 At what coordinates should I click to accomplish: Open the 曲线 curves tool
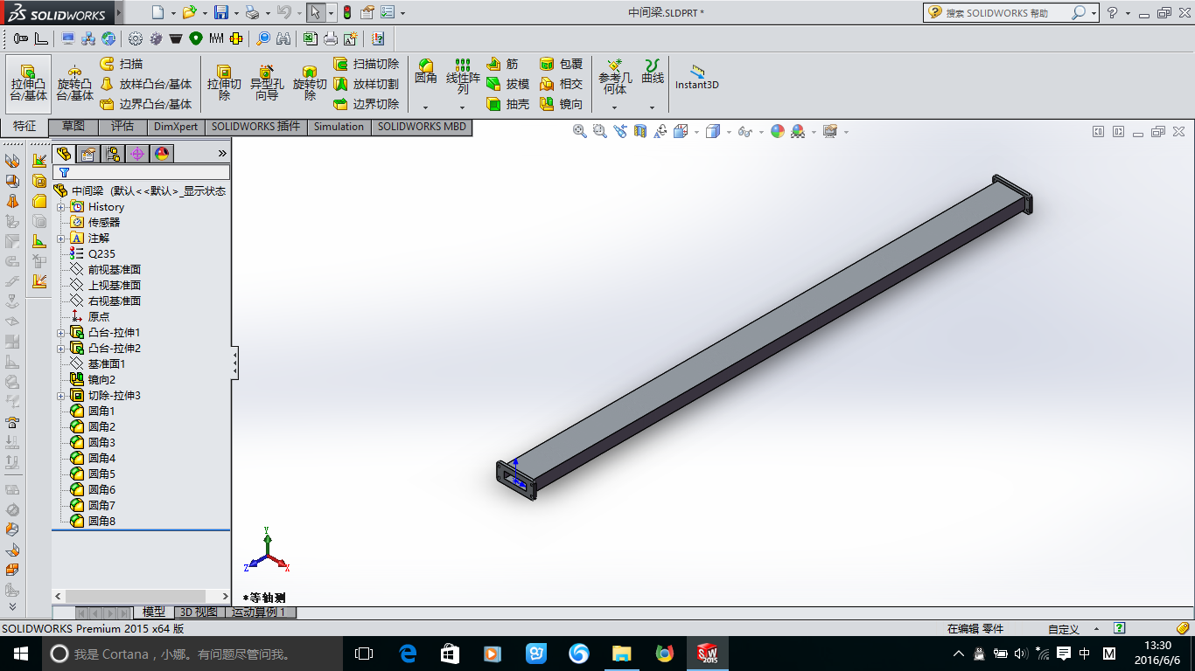[x=653, y=73]
